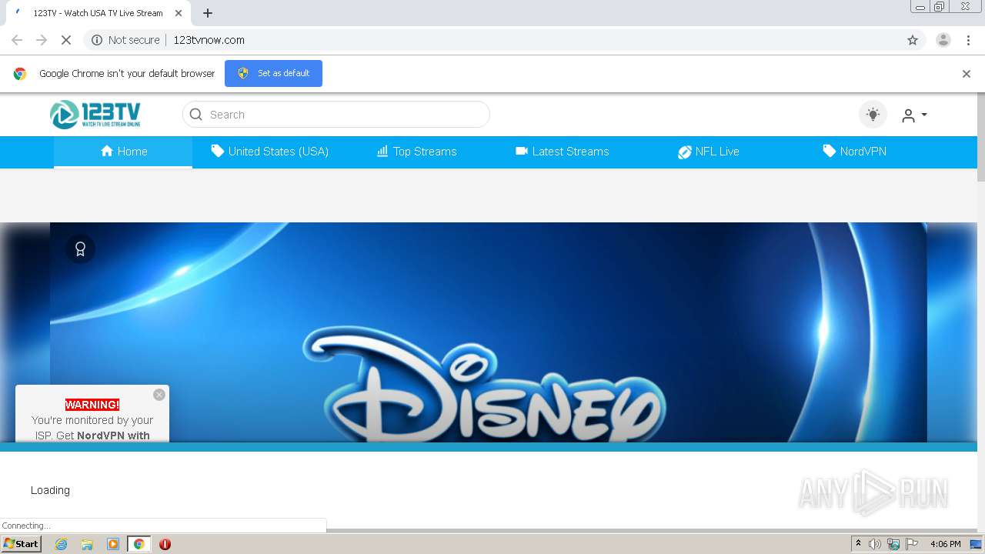This screenshot has width=985, height=554.
Task: Click Set as default button
Action: coord(273,73)
